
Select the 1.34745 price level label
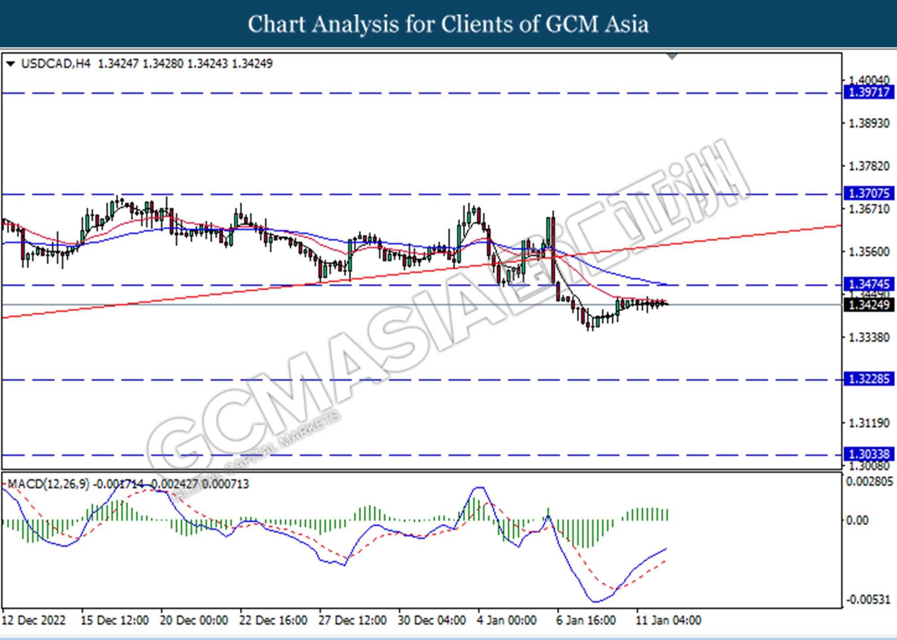[x=869, y=284]
